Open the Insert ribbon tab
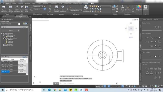 point(14,4)
